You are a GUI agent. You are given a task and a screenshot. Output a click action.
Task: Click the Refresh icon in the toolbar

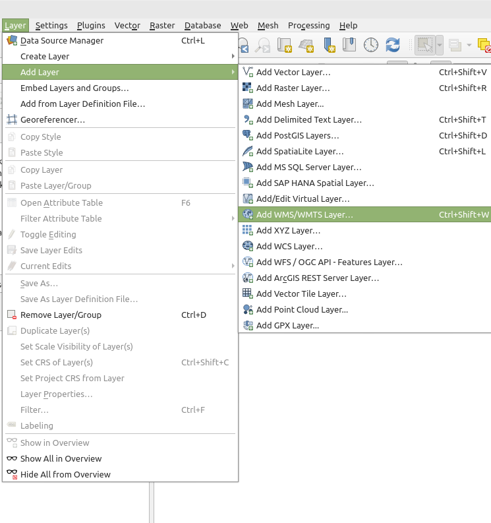(x=393, y=45)
